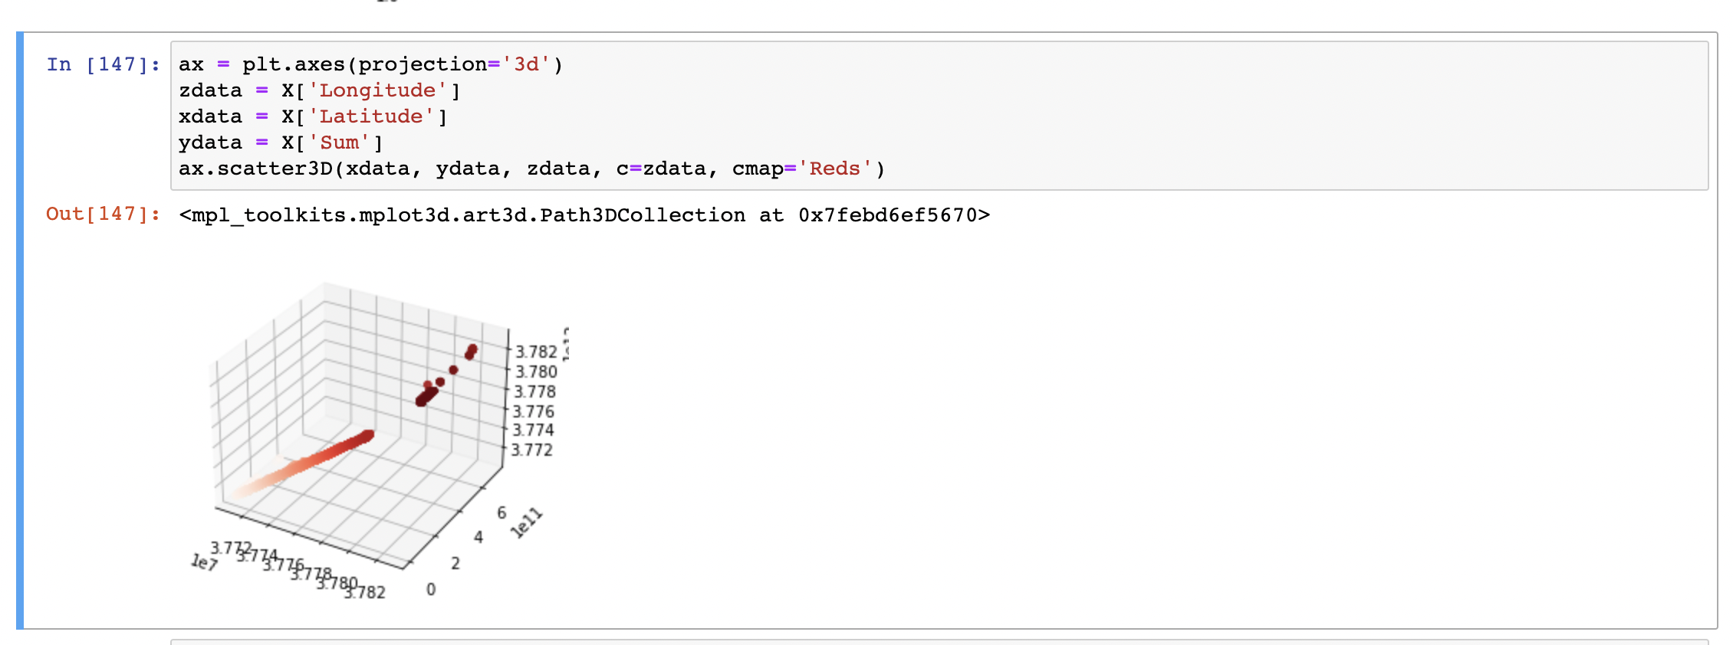1733x645 pixels.
Task: Place cursor in the plt.axes projection line
Action: point(371,64)
